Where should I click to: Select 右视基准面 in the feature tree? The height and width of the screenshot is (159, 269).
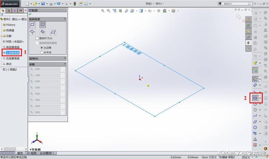pos(13,58)
